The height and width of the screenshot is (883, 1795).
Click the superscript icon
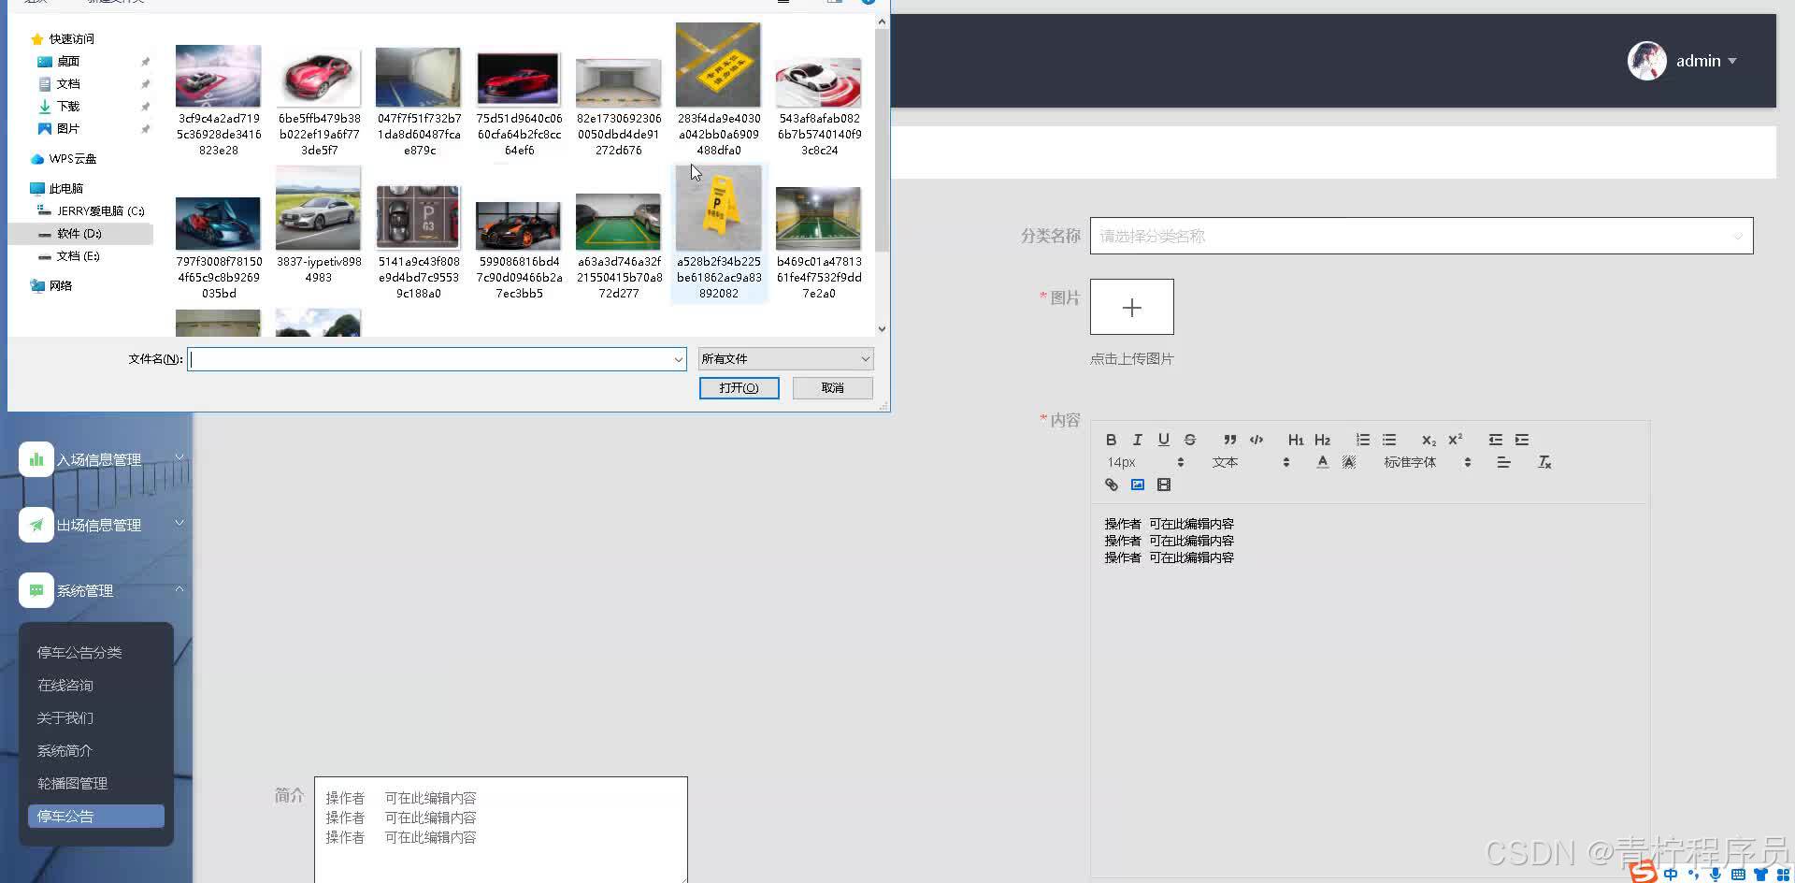click(x=1455, y=440)
